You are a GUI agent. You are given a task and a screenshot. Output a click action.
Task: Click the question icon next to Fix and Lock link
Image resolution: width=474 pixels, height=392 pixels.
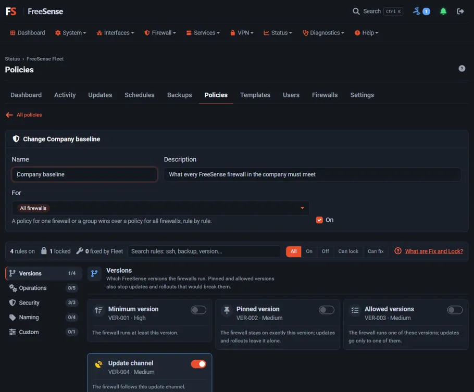point(398,251)
